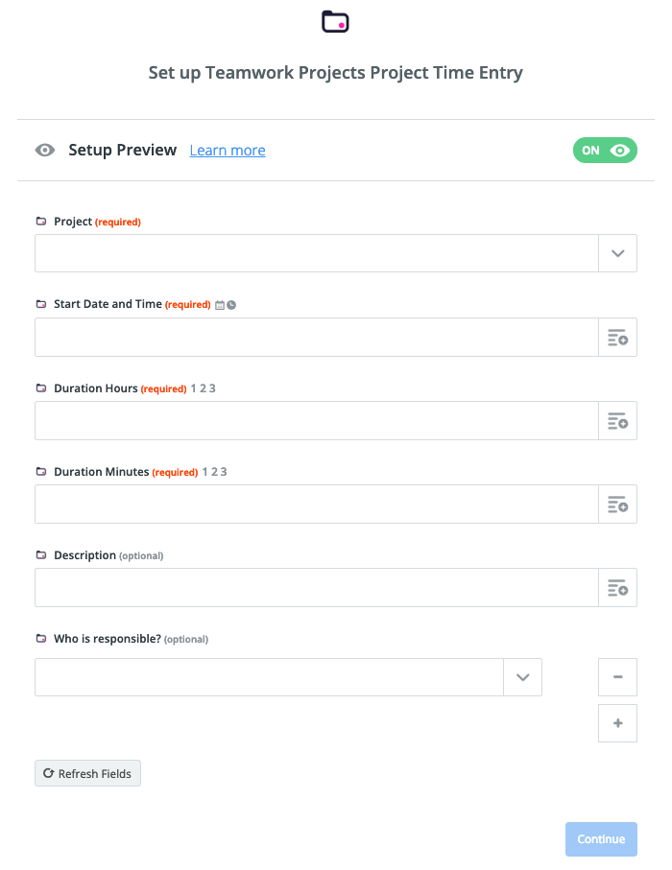Click the Continue button

601,839
